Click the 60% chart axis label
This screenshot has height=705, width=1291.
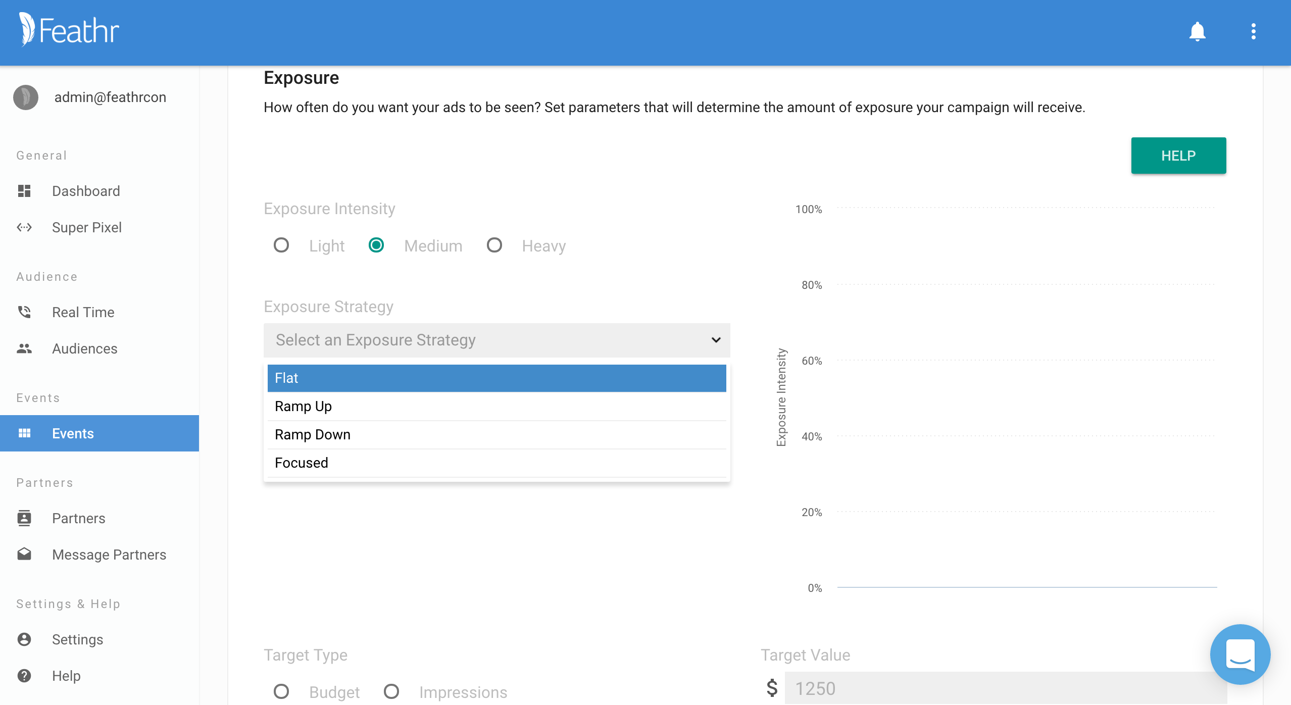coord(812,361)
